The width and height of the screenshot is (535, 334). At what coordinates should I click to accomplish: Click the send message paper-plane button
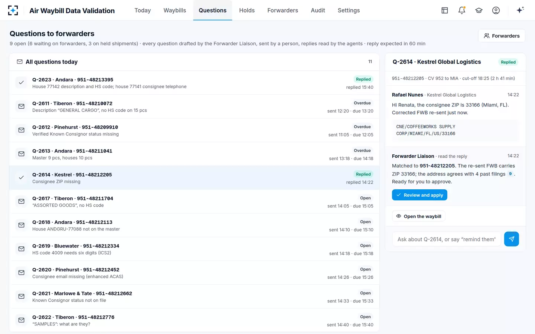[x=512, y=239]
